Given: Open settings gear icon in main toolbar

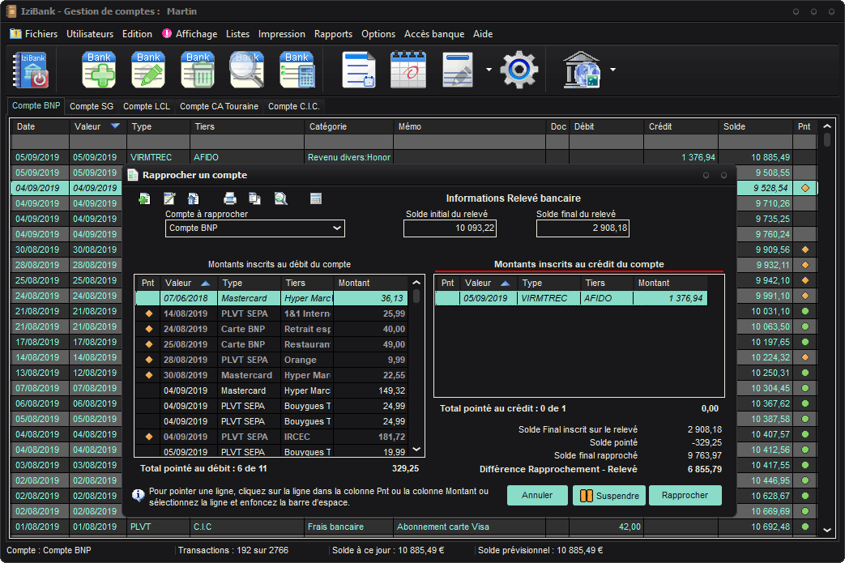Looking at the screenshot, I should coord(519,70).
